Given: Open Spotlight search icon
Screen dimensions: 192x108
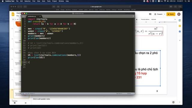Looking at the screenshot, I should point(186,1).
